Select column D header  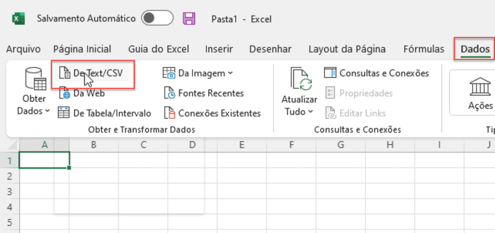(x=192, y=145)
